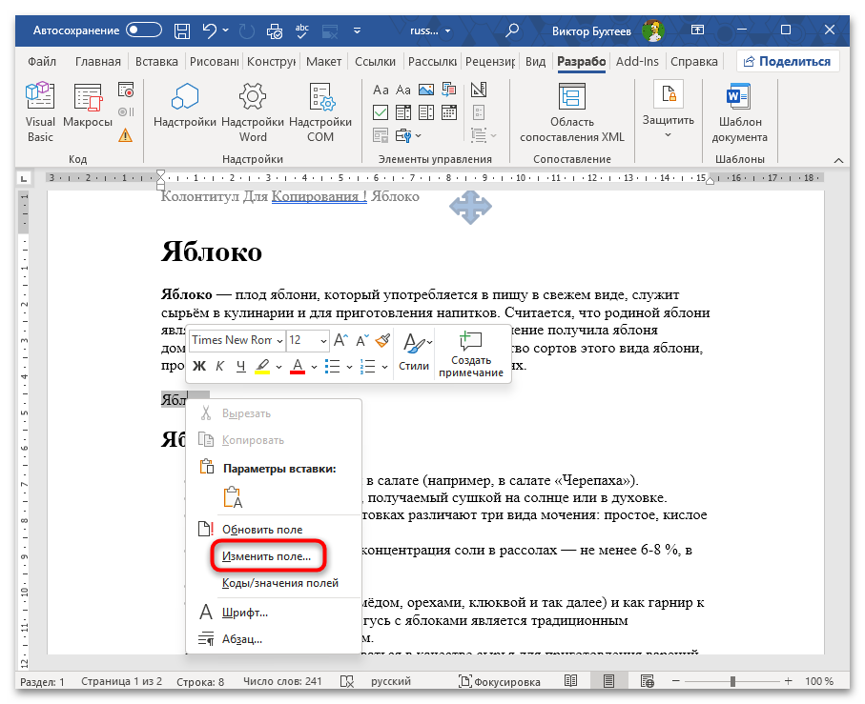Toggle bold (Ж) in mini toolbar
This screenshot has width=865, height=704.
[x=199, y=366]
